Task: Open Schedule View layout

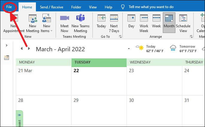Action: click(183, 23)
